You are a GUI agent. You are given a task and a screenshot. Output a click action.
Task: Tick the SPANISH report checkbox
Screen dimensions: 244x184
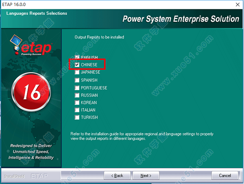(77, 80)
